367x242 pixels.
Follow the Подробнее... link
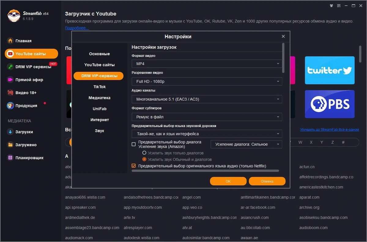point(77,28)
